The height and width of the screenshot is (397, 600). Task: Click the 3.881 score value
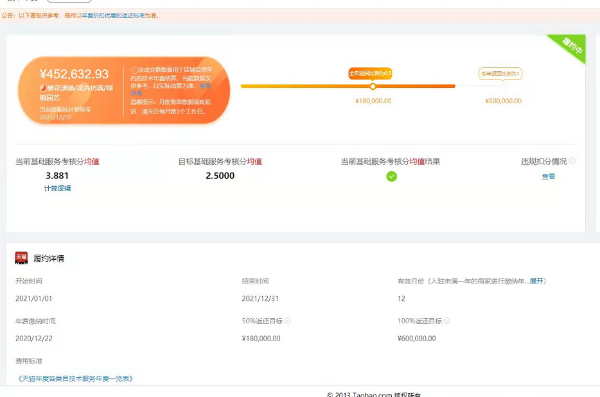tap(57, 175)
